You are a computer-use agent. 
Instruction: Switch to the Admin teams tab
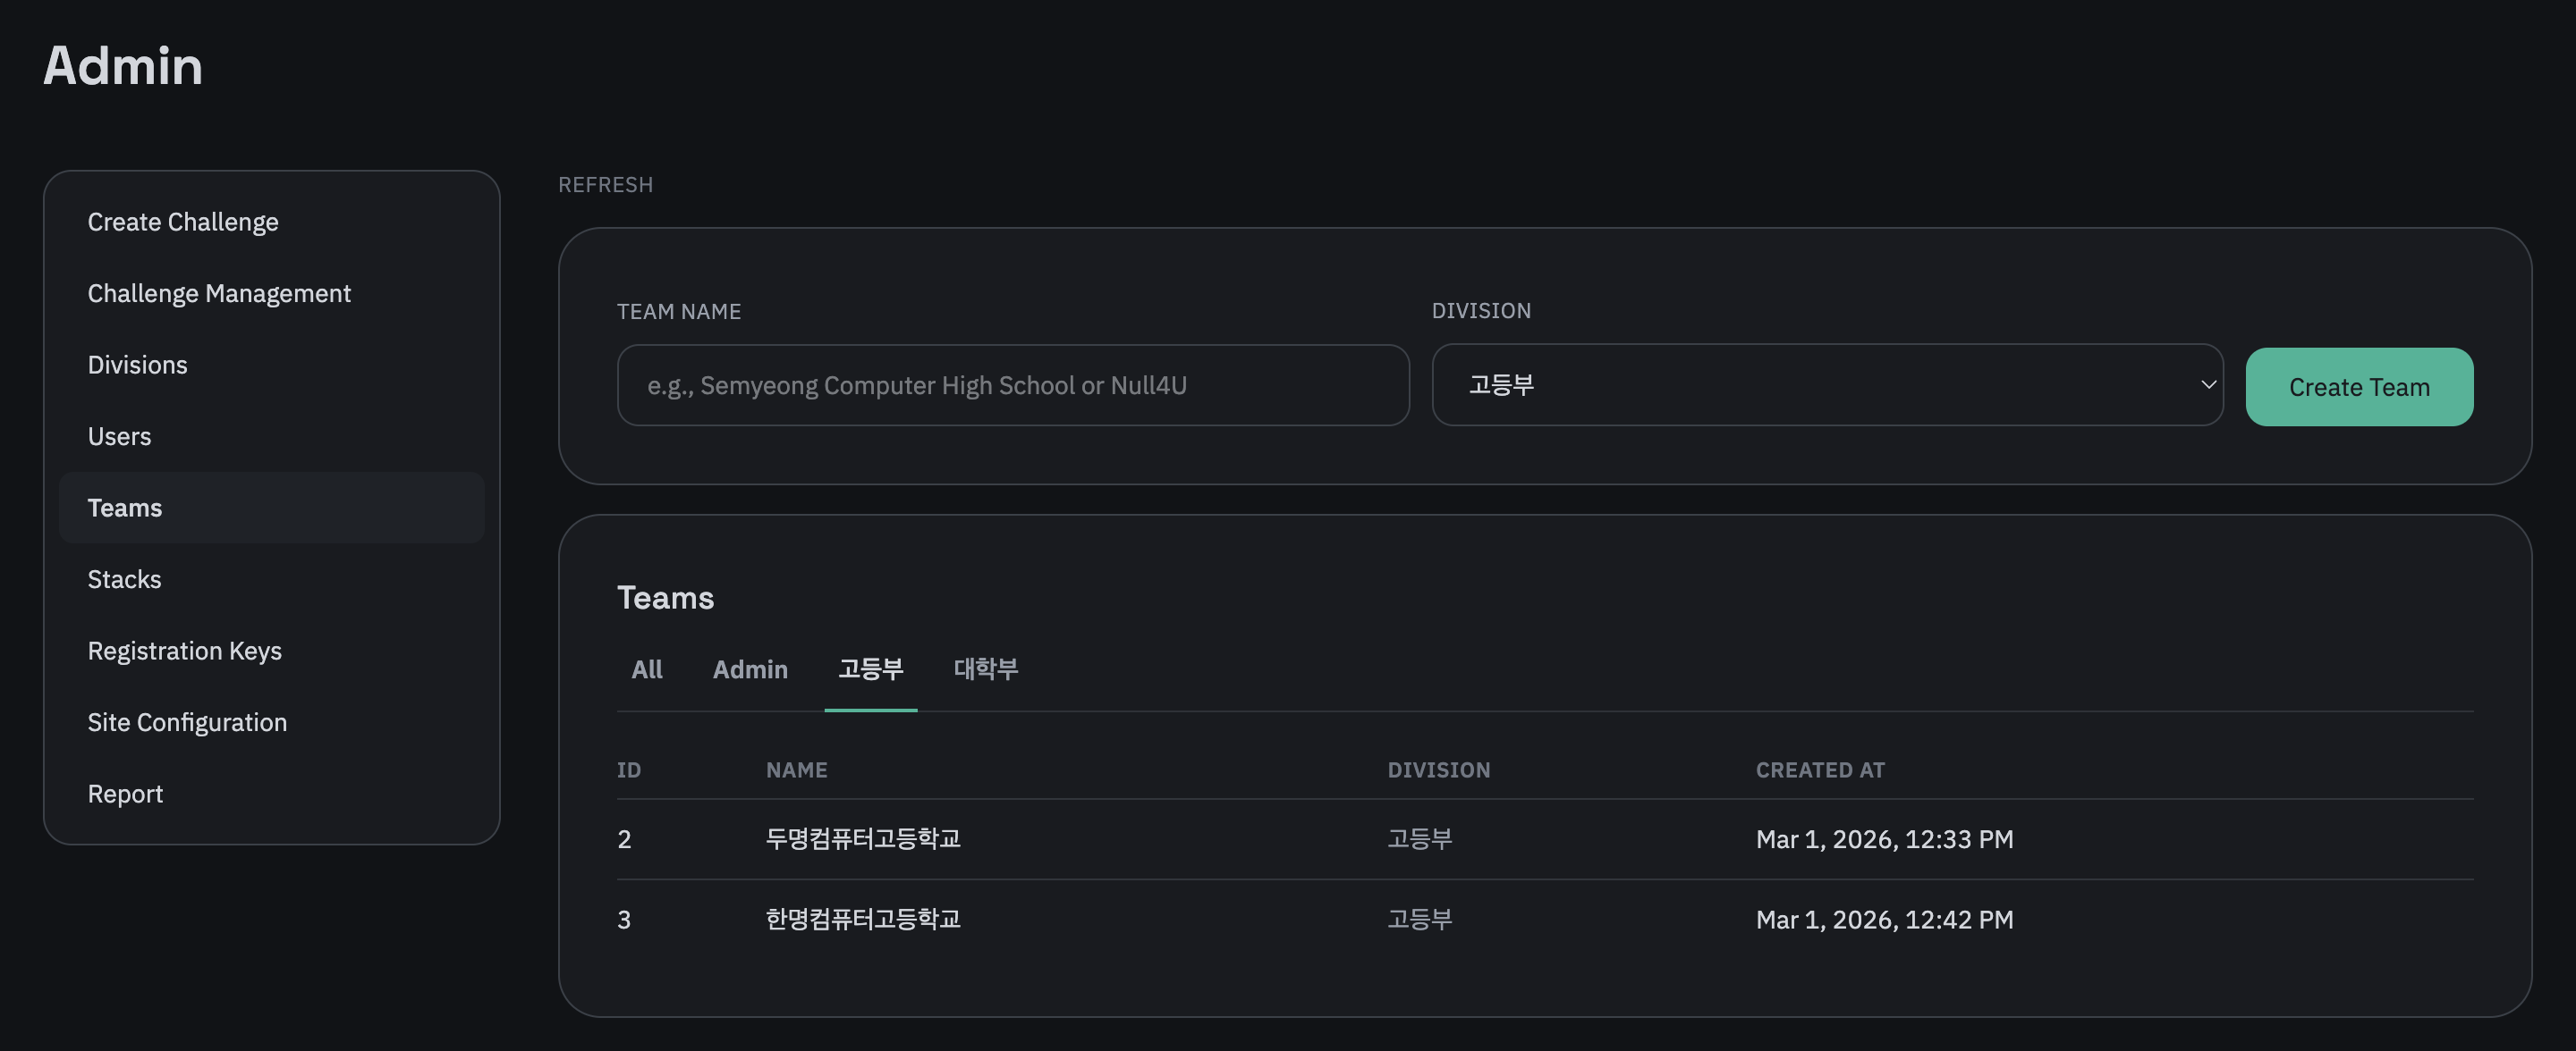coord(750,669)
